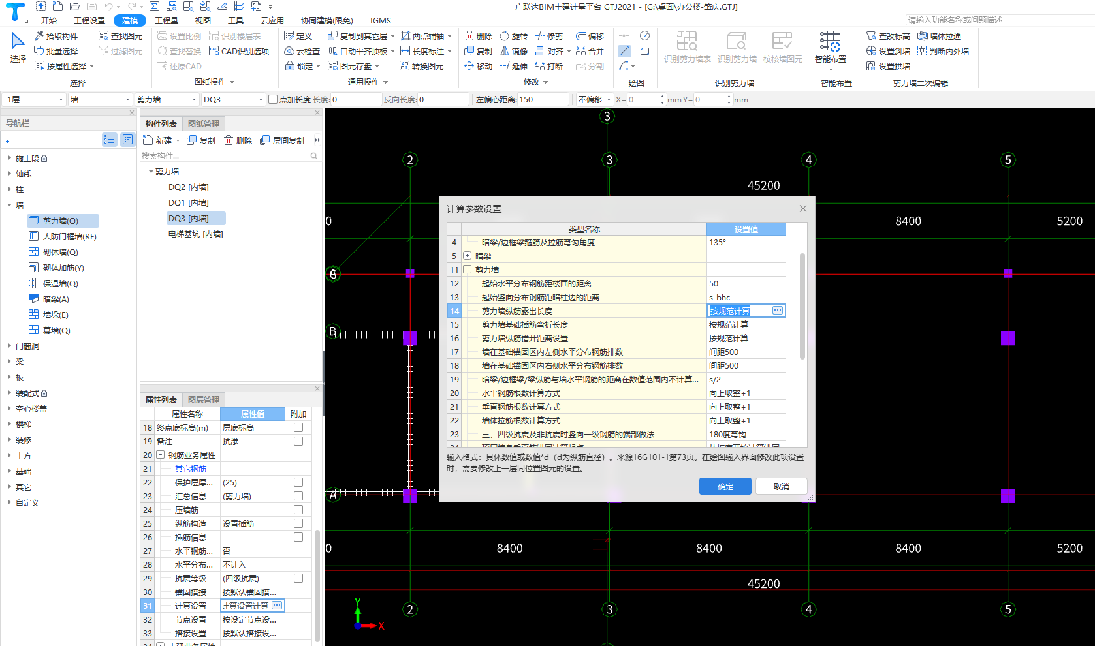1095x646 pixels.
Task: Open the 视图 ribbon tab
Action: 203,20
